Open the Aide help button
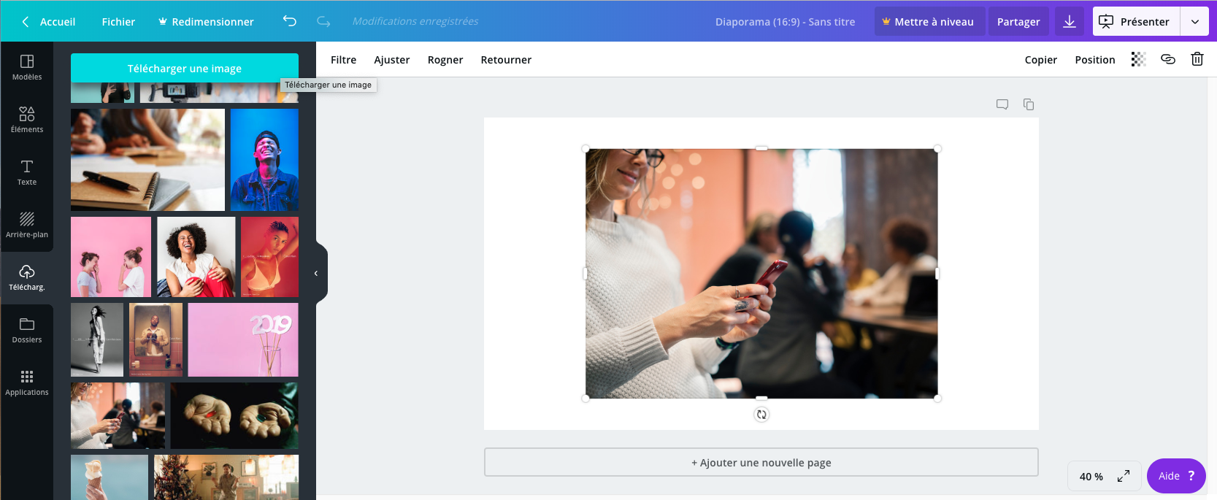Image resolution: width=1217 pixels, height=500 pixels. [x=1176, y=476]
